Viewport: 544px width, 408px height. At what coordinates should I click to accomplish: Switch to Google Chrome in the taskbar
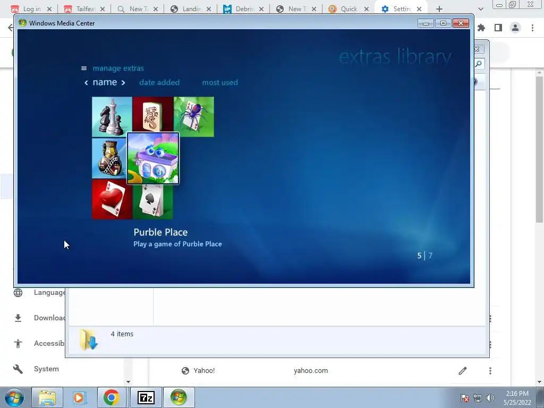point(112,397)
